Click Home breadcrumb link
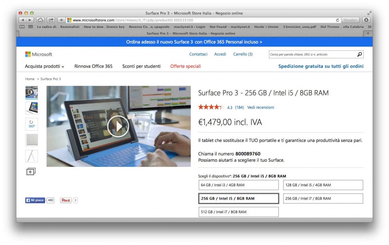The height and width of the screenshot is (245, 389). pos(30,79)
